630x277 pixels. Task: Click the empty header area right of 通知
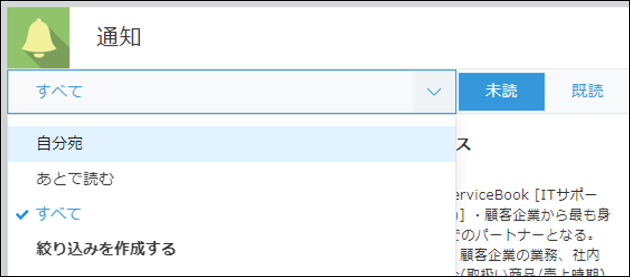pyautogui.click(x=385, y=38)
